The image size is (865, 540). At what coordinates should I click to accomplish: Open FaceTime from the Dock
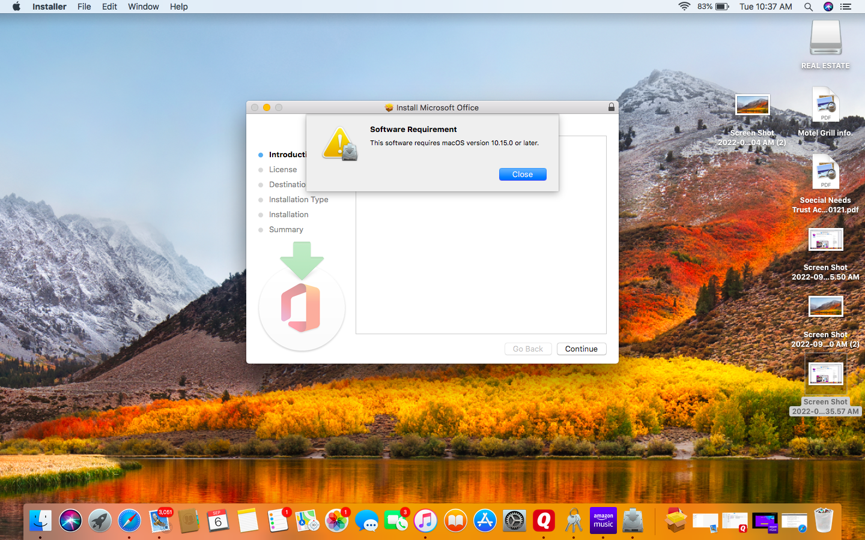(x=396, y=520)
